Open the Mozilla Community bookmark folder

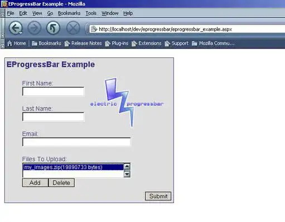[213, 44]
